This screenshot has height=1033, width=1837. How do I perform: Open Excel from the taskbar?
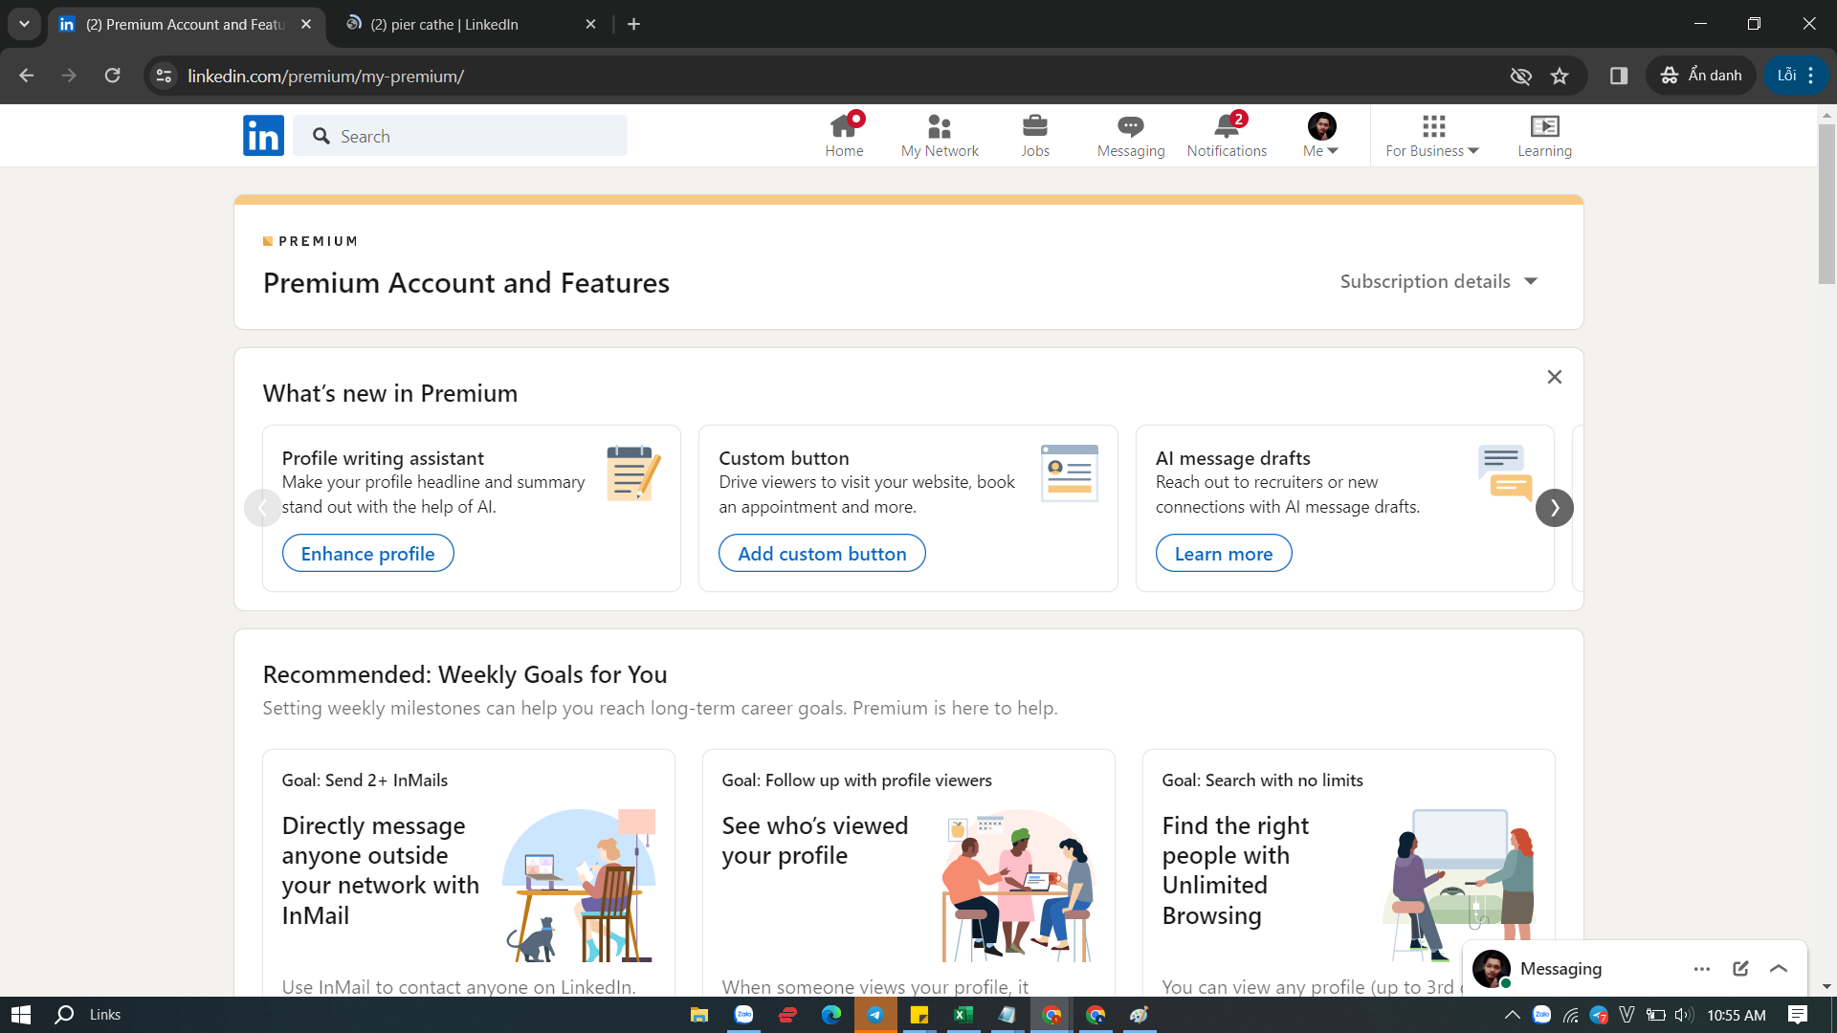pyautogui.click(x=963, y=1015)
